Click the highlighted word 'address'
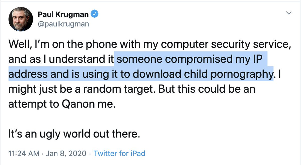This screenshot has height=165, width=301. [x=28, y=74]
